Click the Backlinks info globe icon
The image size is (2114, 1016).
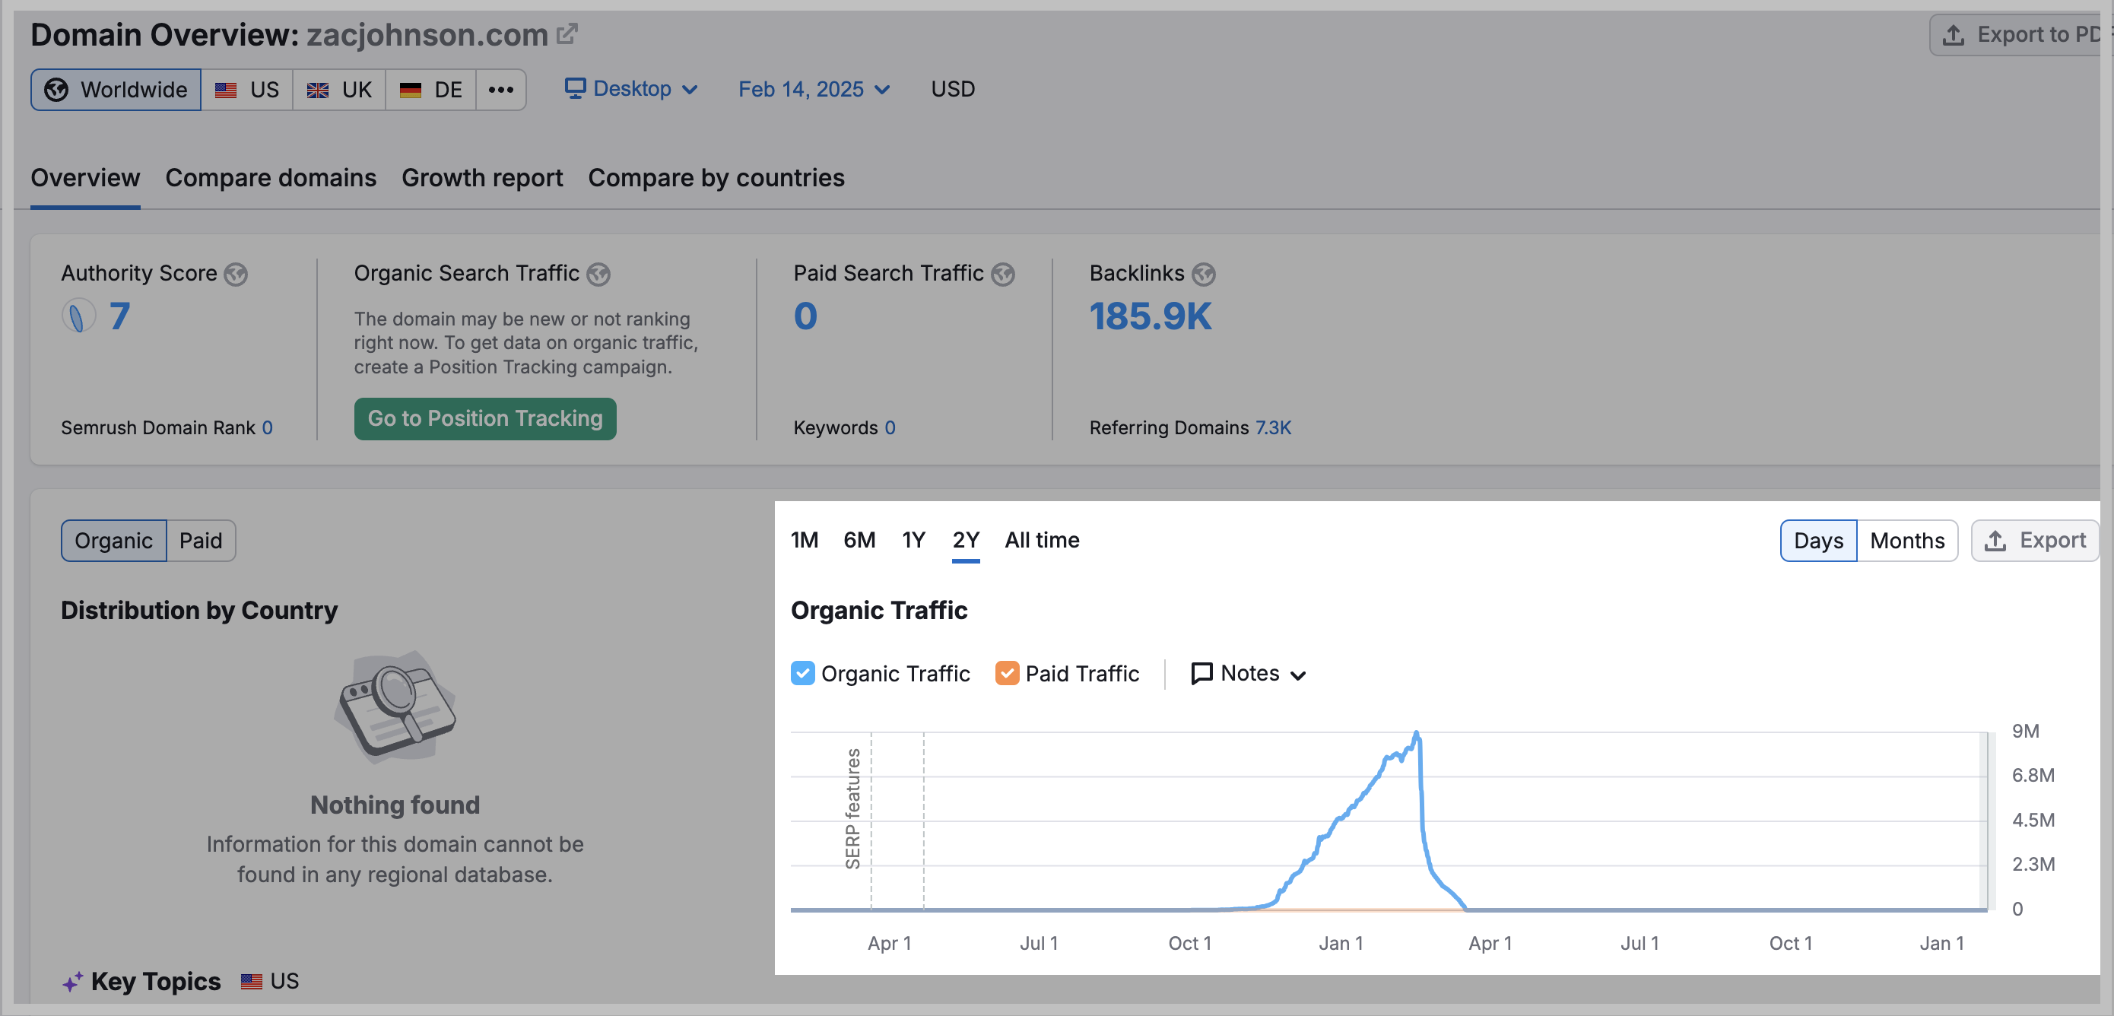1204,274
